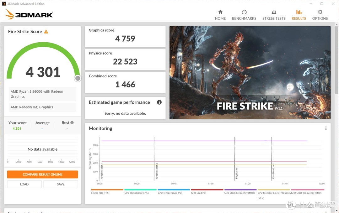The width and height of the screenshot is (339, 213).
Task: Click the Load button
Action: [24, 184]
